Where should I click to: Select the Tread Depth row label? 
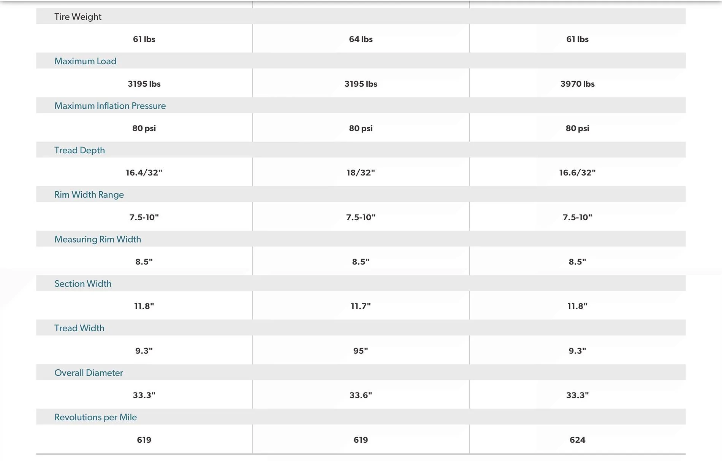coord(80,150)
